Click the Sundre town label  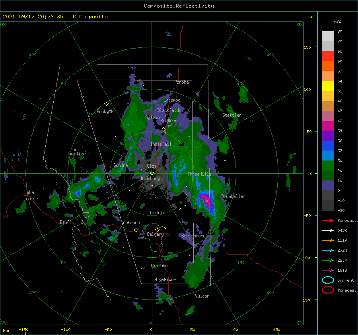click(121, 165)
